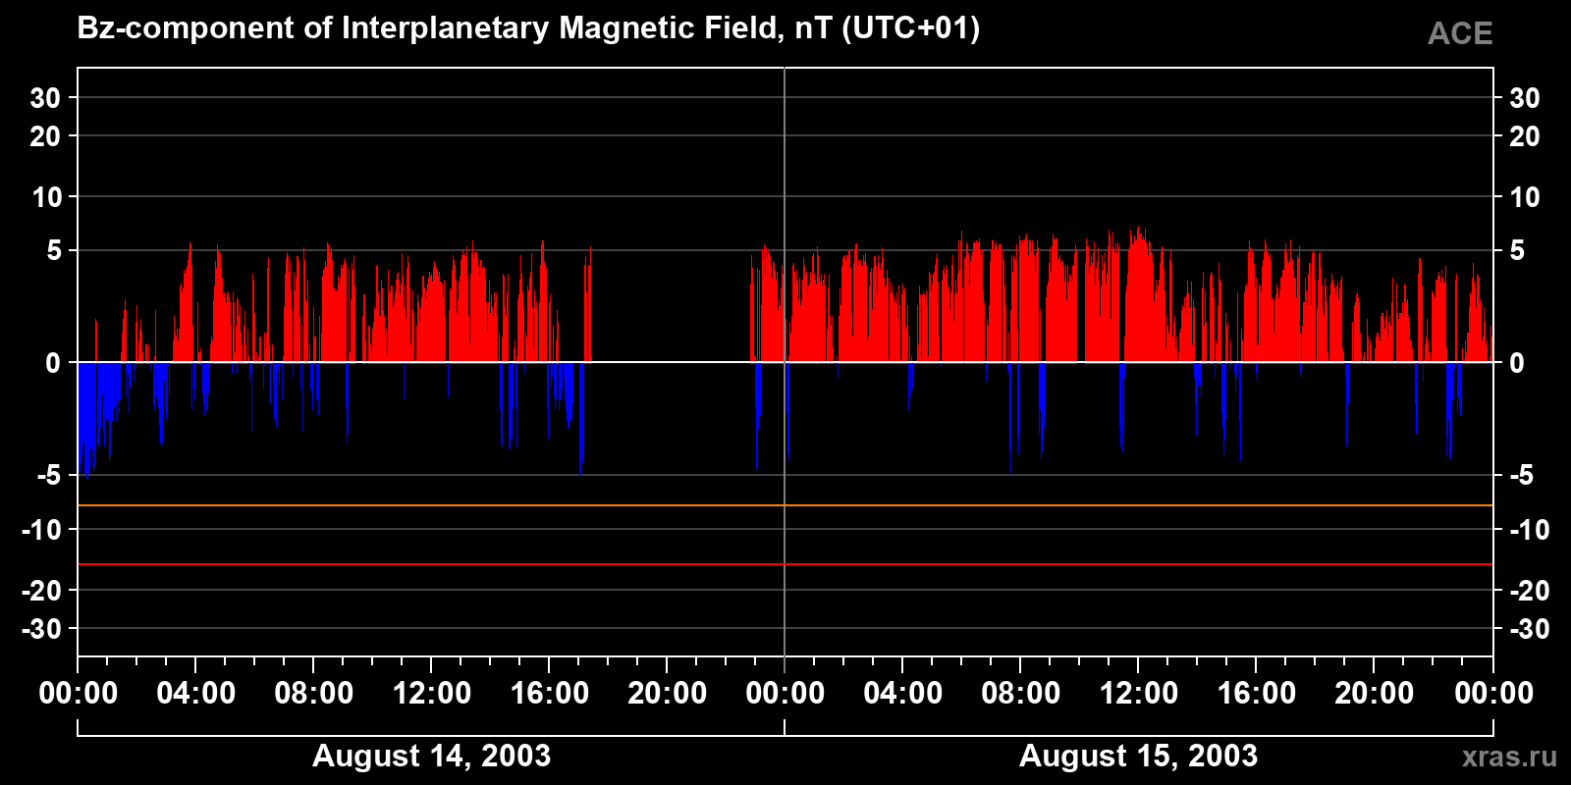Click the left axis value 20
Image resolution: width=1571 pixels, height=785 pixels.
(x=45, y=136)
